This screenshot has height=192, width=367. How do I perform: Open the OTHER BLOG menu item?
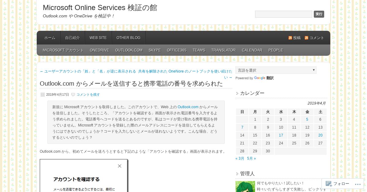(128, 38)
